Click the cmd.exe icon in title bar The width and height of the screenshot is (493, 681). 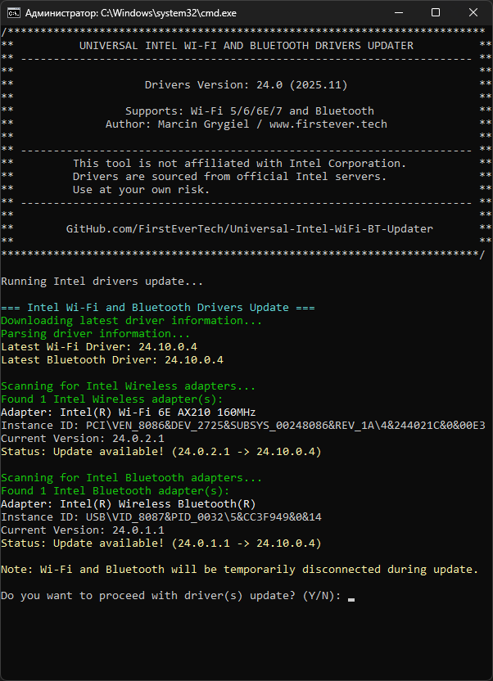click(14, 13)
